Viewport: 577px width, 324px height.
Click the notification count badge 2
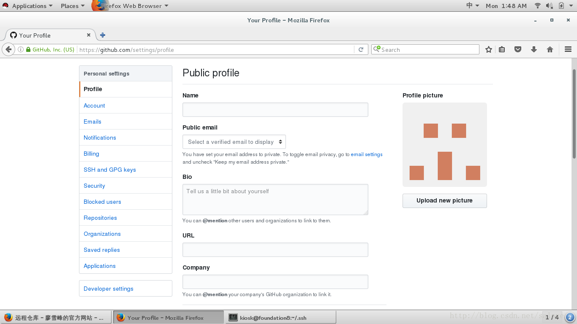point(570,317)
